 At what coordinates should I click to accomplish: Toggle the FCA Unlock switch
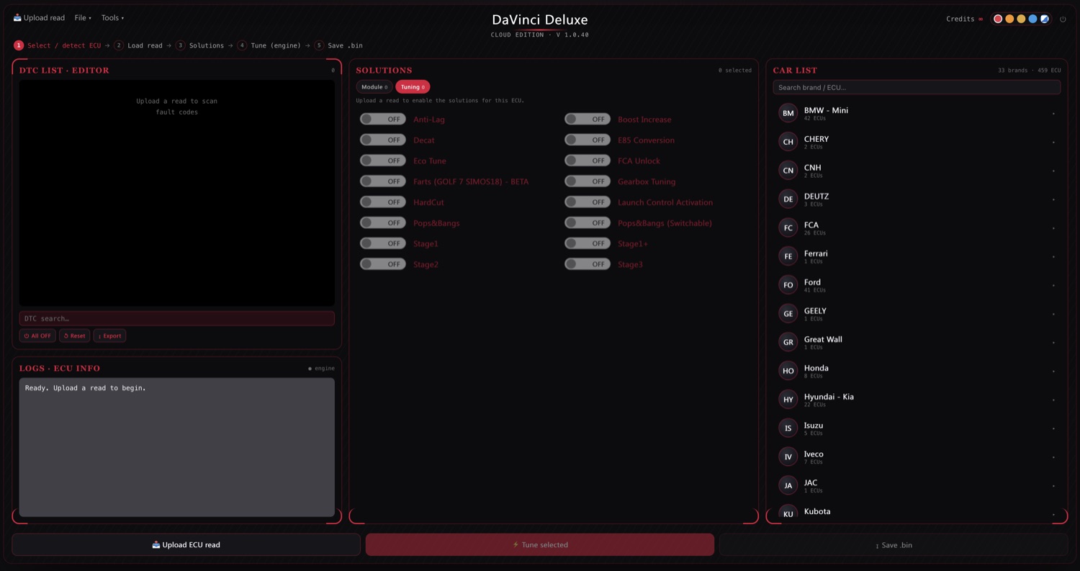point(588,161)
